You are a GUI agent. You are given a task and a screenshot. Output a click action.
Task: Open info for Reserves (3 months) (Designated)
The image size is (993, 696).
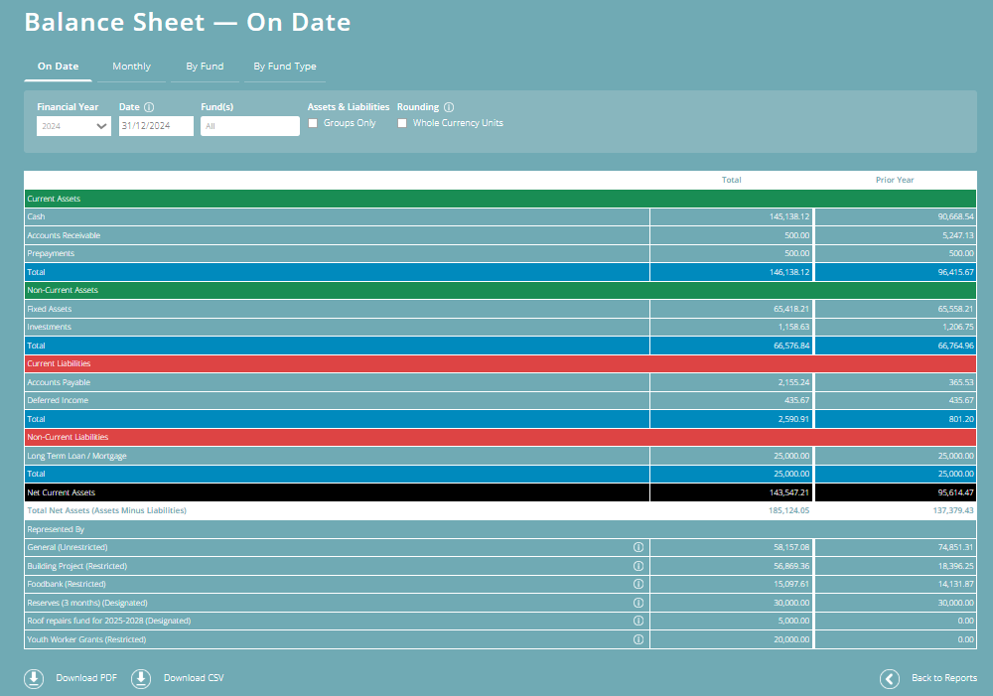[x=638, y=602]
